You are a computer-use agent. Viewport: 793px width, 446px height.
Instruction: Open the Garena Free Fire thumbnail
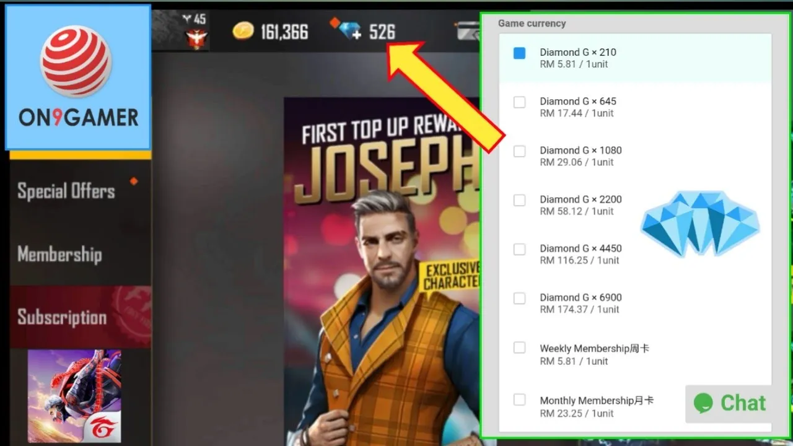74,396
